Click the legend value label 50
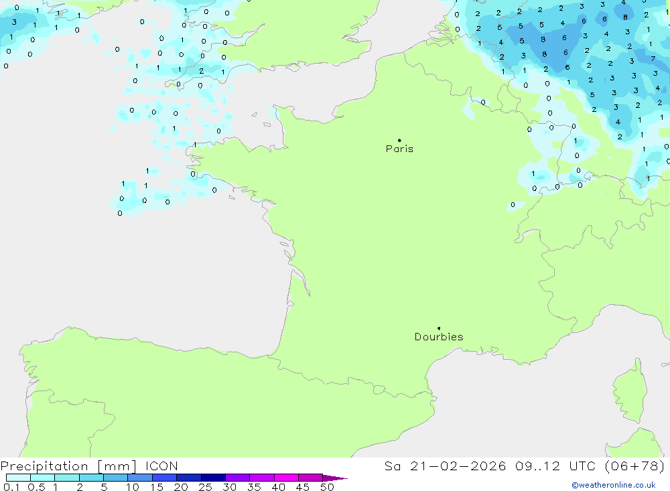Image resolution: width=670 pixels, height=491 pixels. (327, 487)
